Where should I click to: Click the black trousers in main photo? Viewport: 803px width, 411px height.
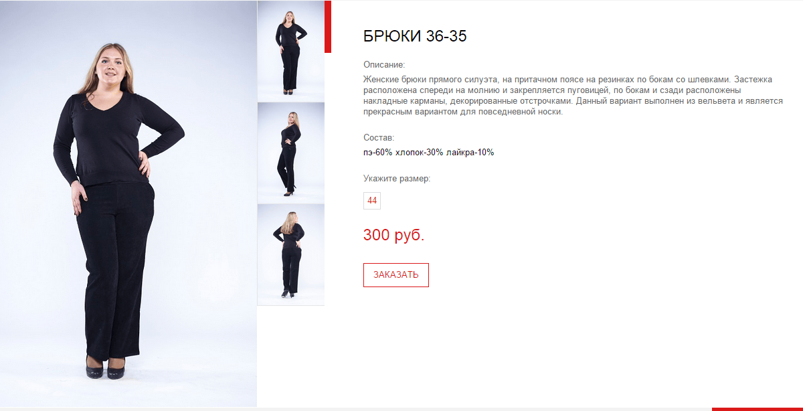114,268
